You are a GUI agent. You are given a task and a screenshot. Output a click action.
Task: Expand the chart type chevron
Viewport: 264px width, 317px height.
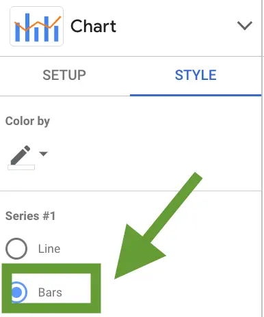[x=244, y=25]
